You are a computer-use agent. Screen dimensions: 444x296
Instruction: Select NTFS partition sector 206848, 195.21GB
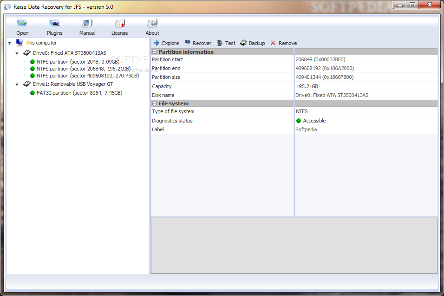(84, 69)
